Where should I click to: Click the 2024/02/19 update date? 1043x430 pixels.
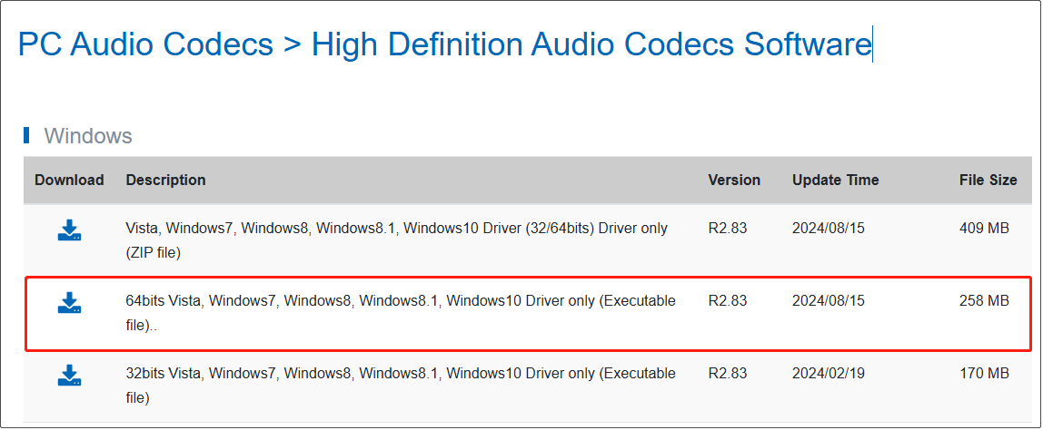(x=828, y=373)
